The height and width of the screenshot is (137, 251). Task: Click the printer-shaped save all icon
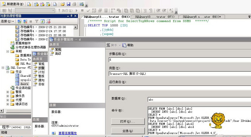(74, 4)
